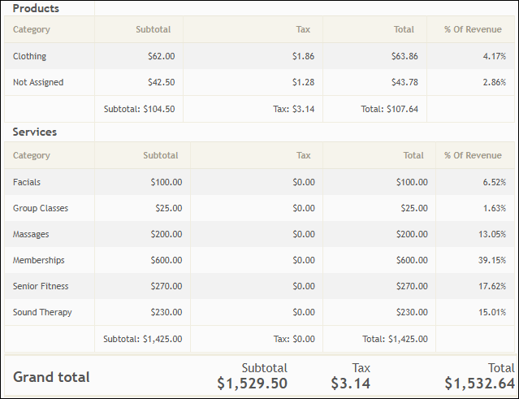Image resolution: width=519 pixels, height=399 pixels.
Task: Click Products table % Of Revenue header
Action: click(473, 29)
